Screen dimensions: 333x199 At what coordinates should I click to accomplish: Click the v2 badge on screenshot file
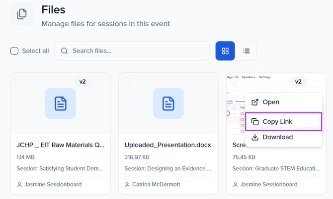[298, 82]
